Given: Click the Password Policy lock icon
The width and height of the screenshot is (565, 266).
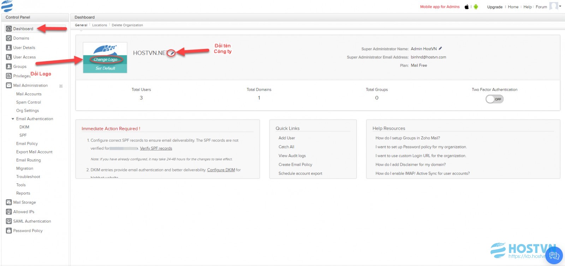Looking at the screenshot, I should 9,231.
